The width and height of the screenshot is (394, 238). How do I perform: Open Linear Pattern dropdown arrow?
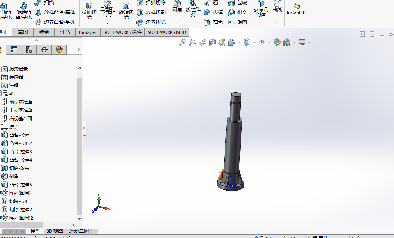coord(193,23)
